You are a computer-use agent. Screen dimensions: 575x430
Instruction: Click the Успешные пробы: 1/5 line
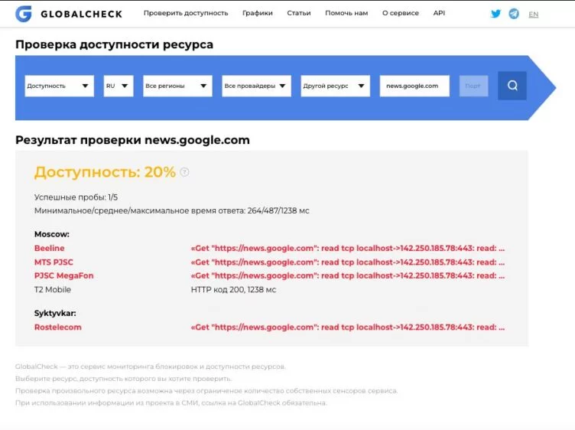(x=76, y=197)
